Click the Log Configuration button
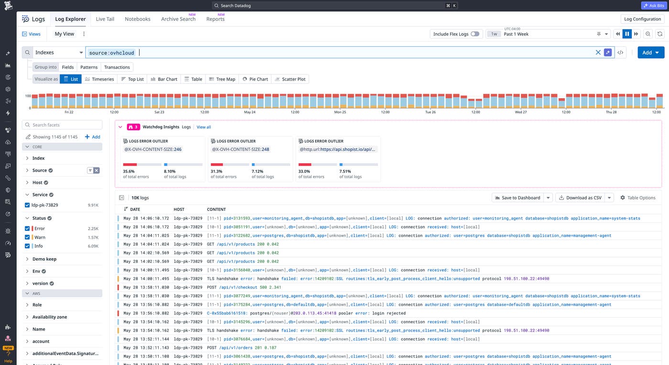This screenshot has height=365, width=669. click(643, 19)
